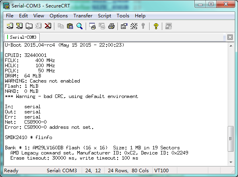The width and height of the screenshot is (238, 177).
Task: Click the Connect toolbar icon
Action: [x=10, y=26]
